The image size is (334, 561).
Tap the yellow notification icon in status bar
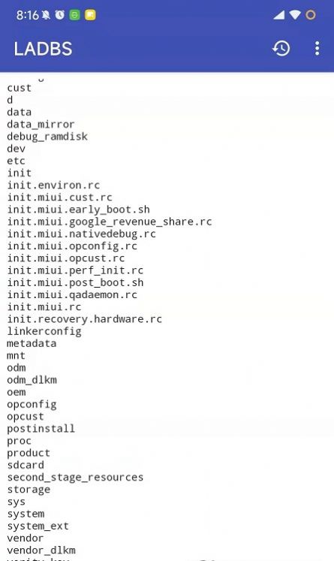pyautogui.click(x=90, y=15)
